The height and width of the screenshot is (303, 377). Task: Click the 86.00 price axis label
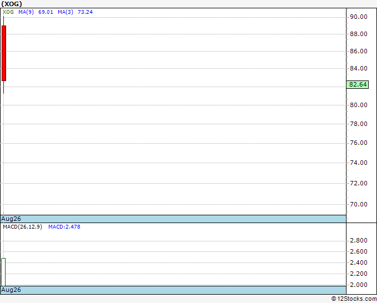[359, 51]
